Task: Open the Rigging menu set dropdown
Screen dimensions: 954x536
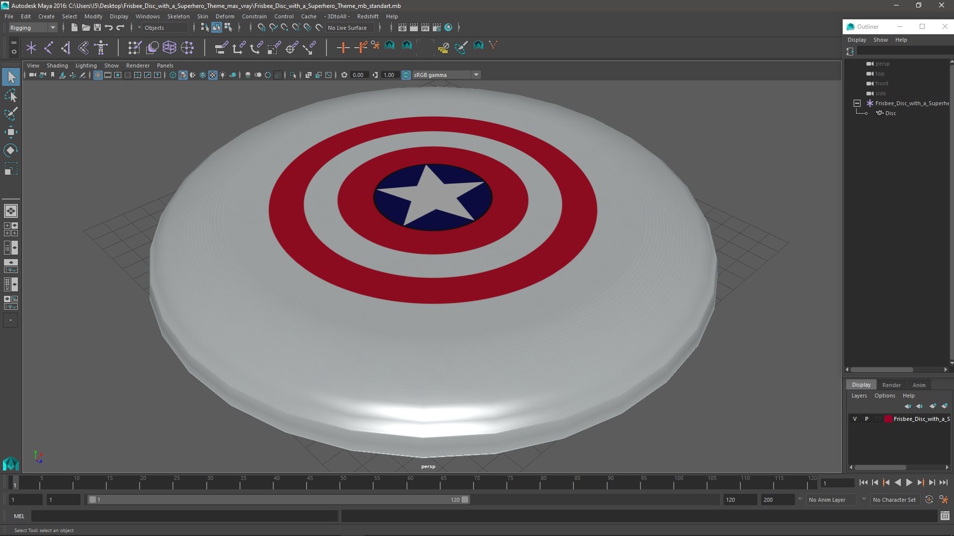Action: coord(33,28)
